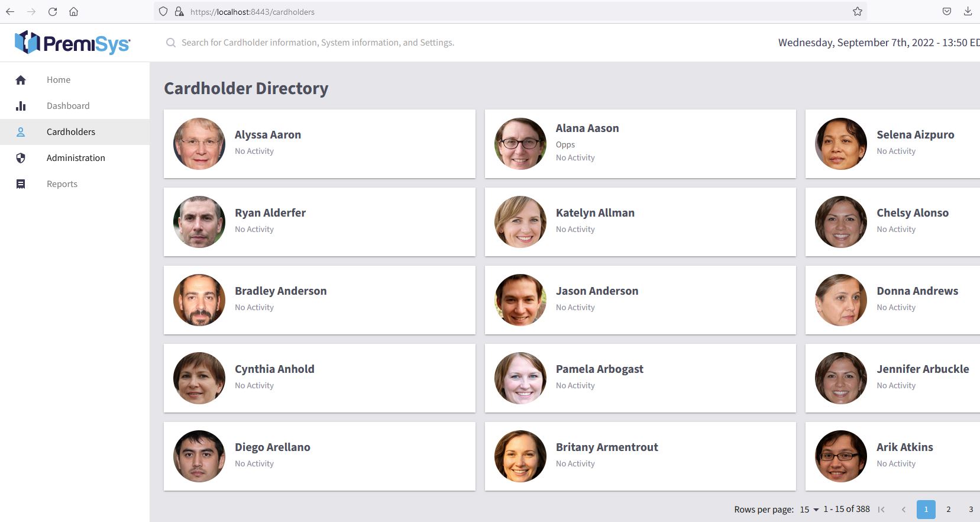
Task: Open Alana Aason's photo
Action: (520, 144)
